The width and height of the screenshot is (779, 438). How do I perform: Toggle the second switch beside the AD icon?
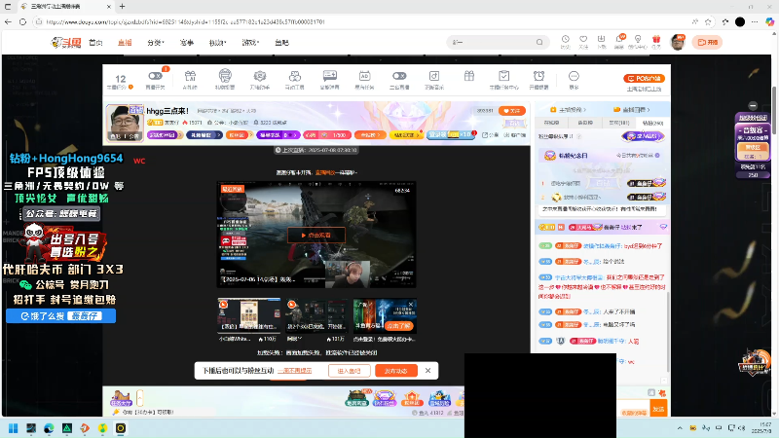[399, 76]
